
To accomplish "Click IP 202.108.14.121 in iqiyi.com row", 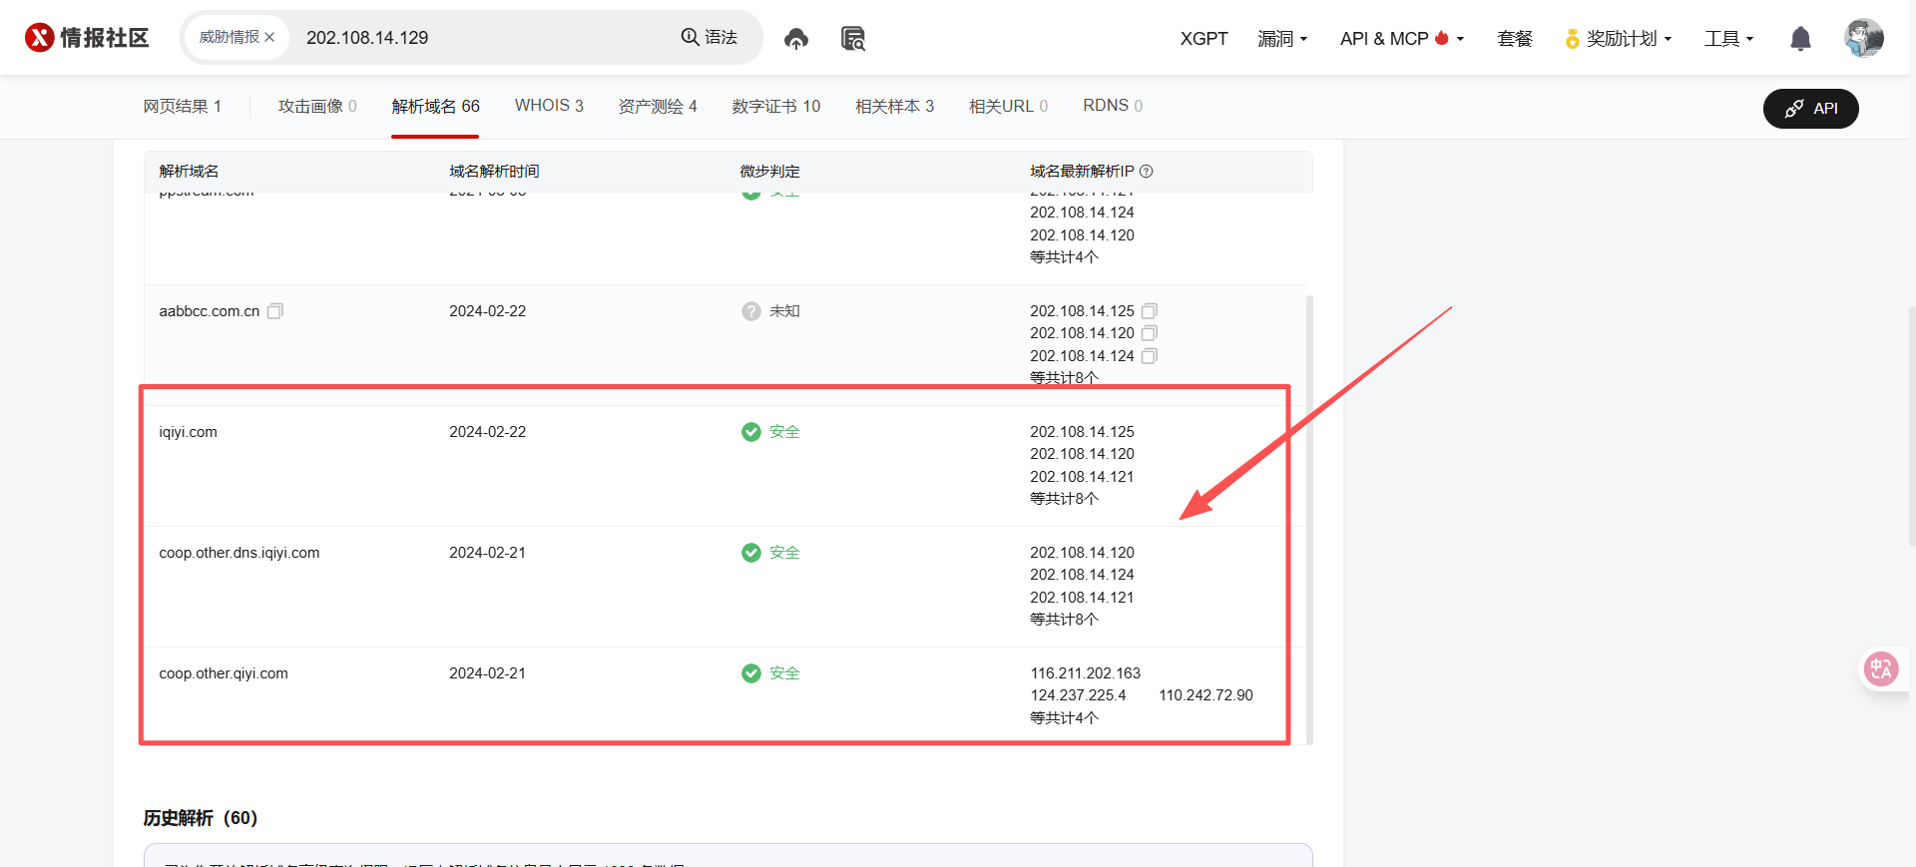I will pyautogui.click(x=1082, y=477).
